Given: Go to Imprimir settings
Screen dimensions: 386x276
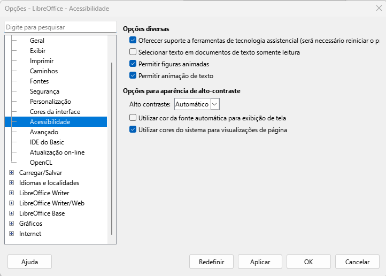Looking at the screenshot, I should pyautogui.click(x=42, y=61).
